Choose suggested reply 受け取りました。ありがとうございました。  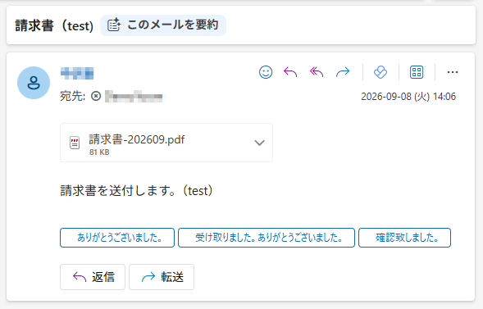pos(267,238)
